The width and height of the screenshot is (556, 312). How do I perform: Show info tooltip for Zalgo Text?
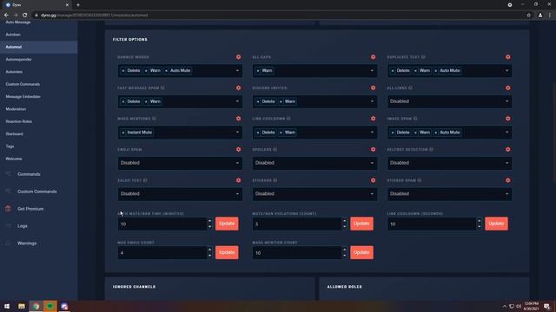[145, 180]
